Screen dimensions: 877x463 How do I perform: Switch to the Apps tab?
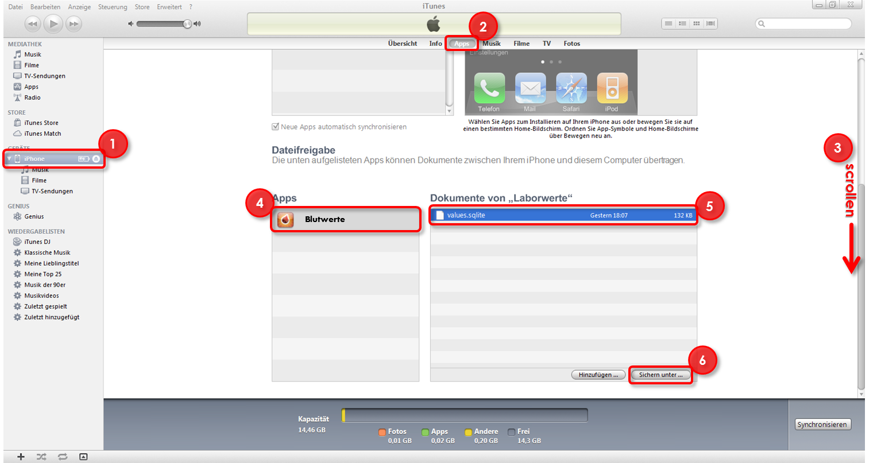point(462,44)
